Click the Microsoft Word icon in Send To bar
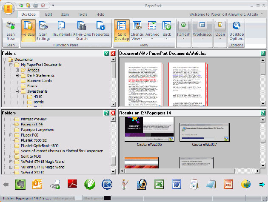The height and width of the screenshot is (202, 268). pyautogui.click(x=177, y=184)
